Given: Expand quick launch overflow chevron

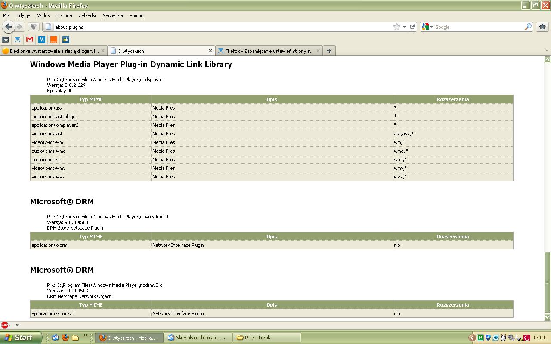Looking at the screenshot, I should coord(85,335).
